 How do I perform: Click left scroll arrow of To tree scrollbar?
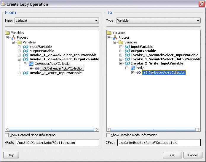click(108, 130)
